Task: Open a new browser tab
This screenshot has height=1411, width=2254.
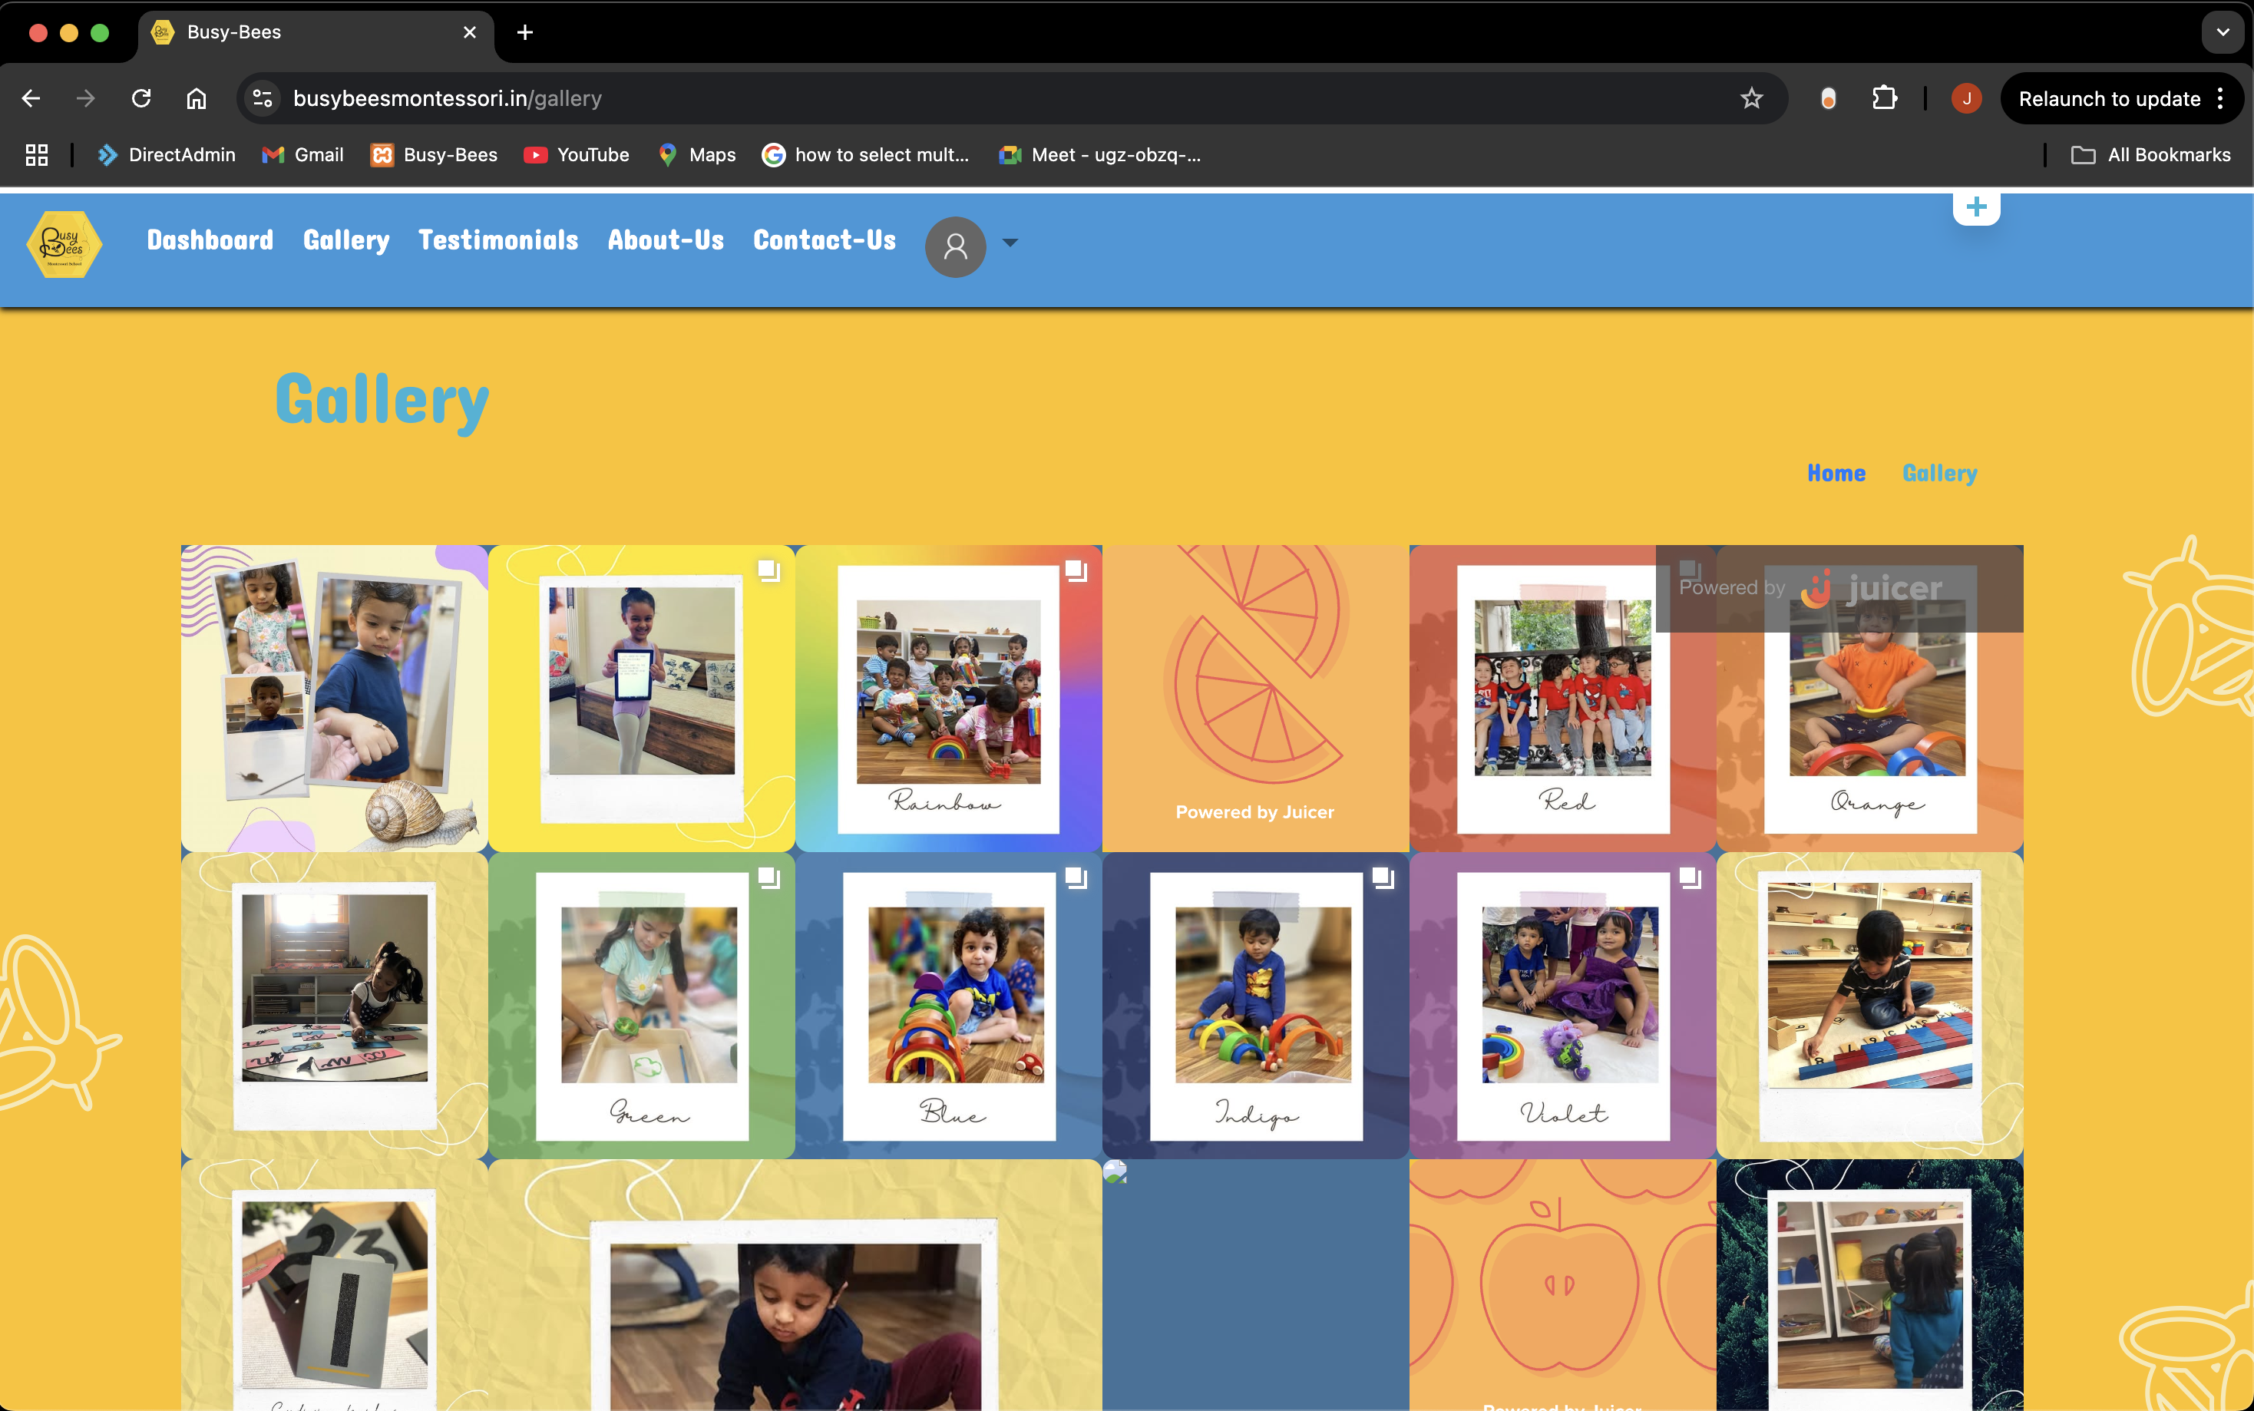Action: tap(525, 31)
